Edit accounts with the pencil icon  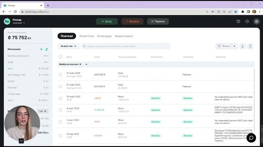[x=46, y=49]
